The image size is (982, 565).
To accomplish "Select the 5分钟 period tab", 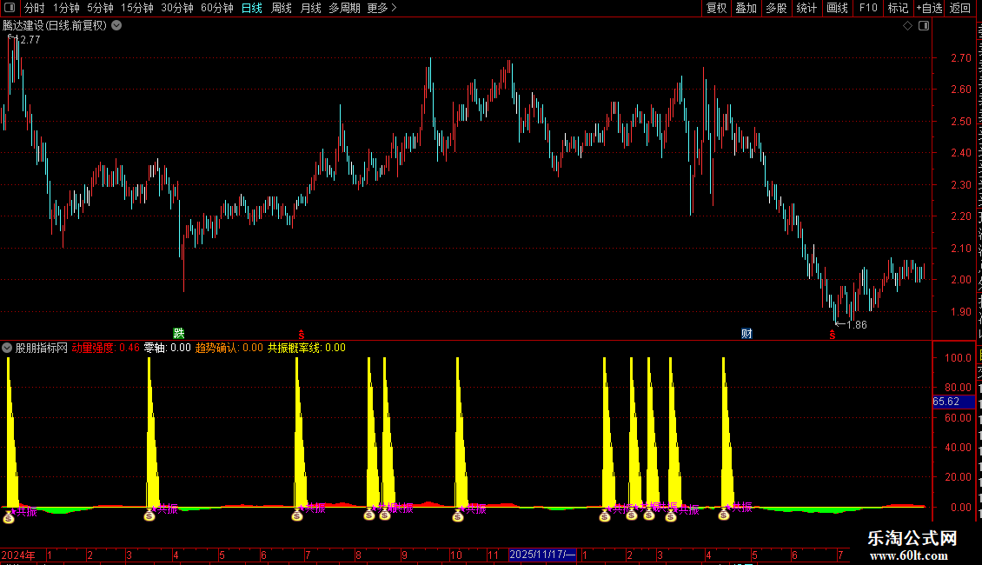I will (x=100, y=8).
